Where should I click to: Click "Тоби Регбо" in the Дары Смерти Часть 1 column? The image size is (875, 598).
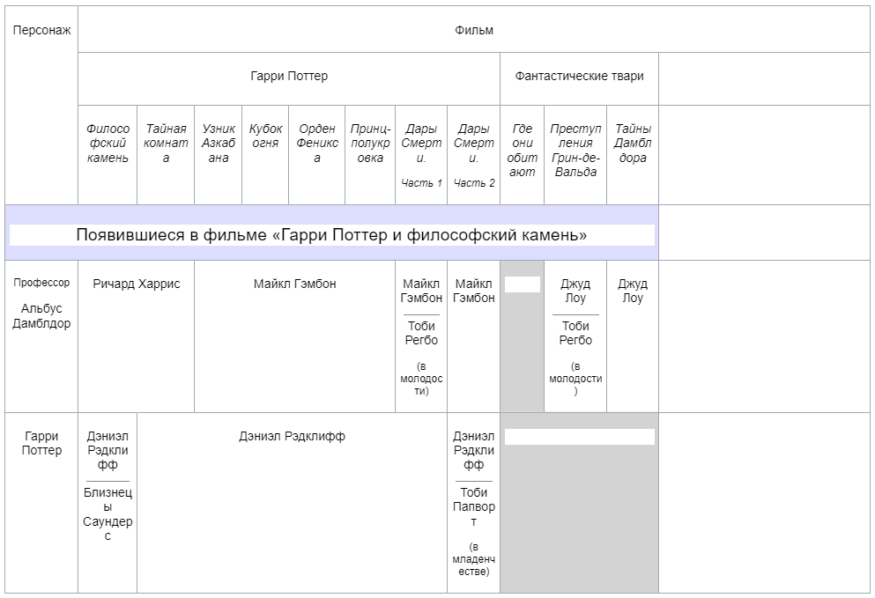coord(421,333)
